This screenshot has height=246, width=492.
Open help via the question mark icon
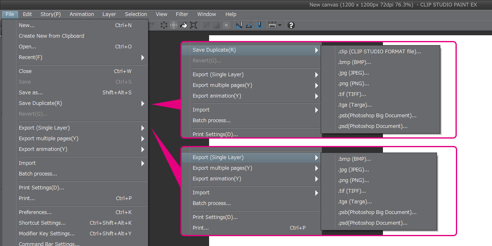tap(291, 25)
